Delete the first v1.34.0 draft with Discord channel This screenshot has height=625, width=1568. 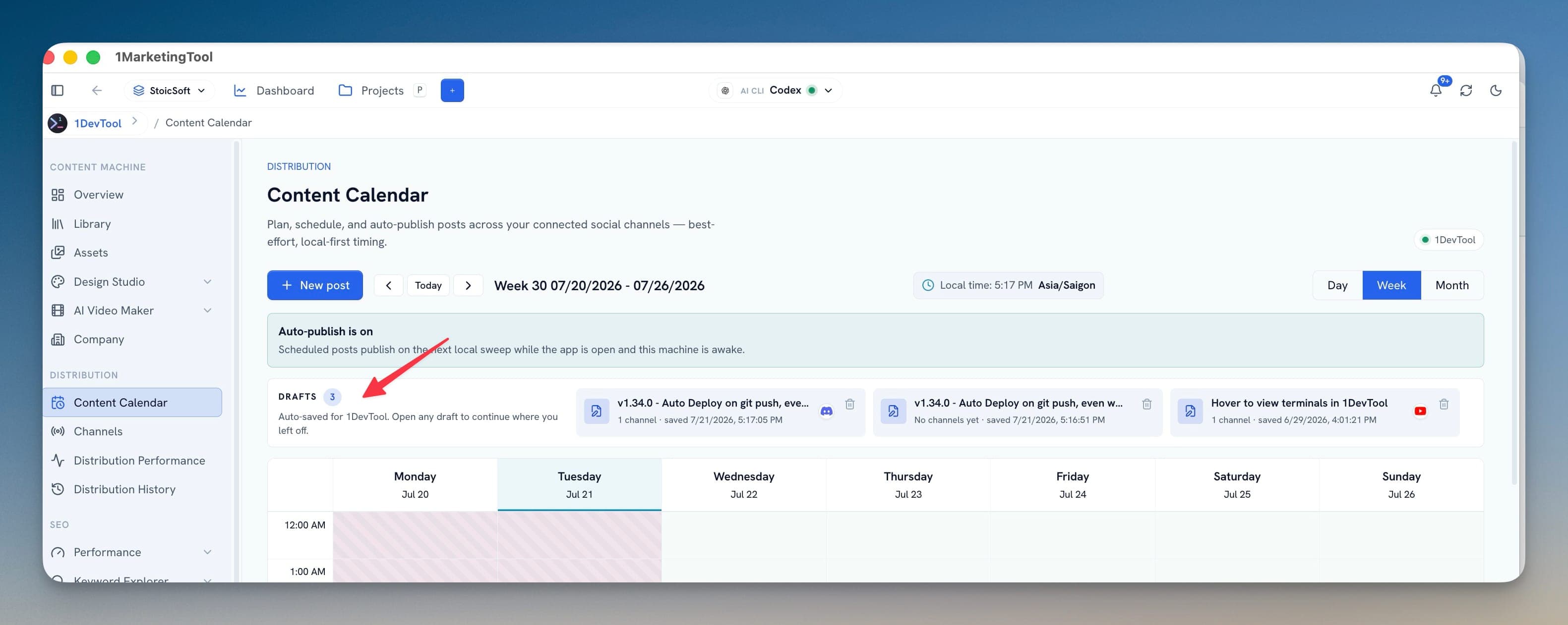(850, 404)
